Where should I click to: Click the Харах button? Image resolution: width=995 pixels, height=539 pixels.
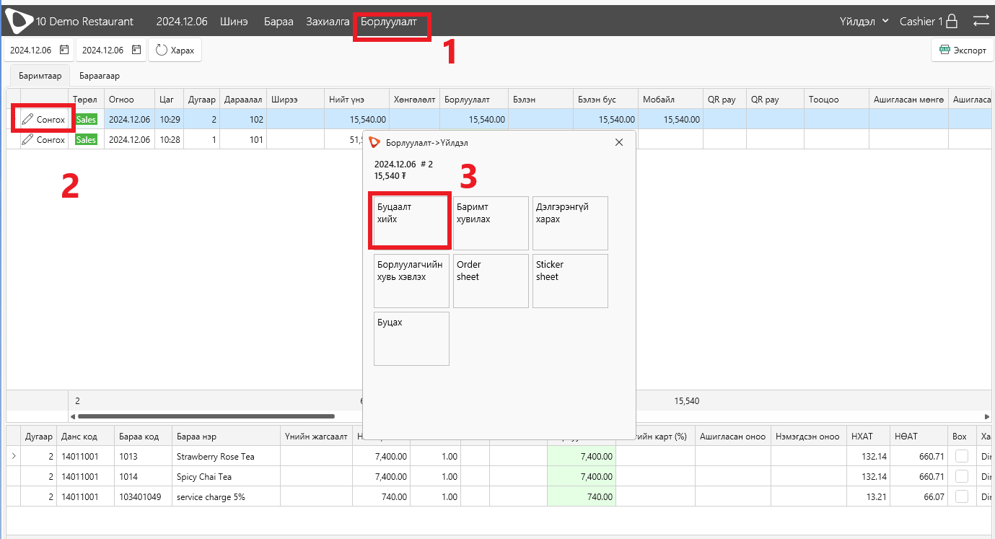click(175, 50)
